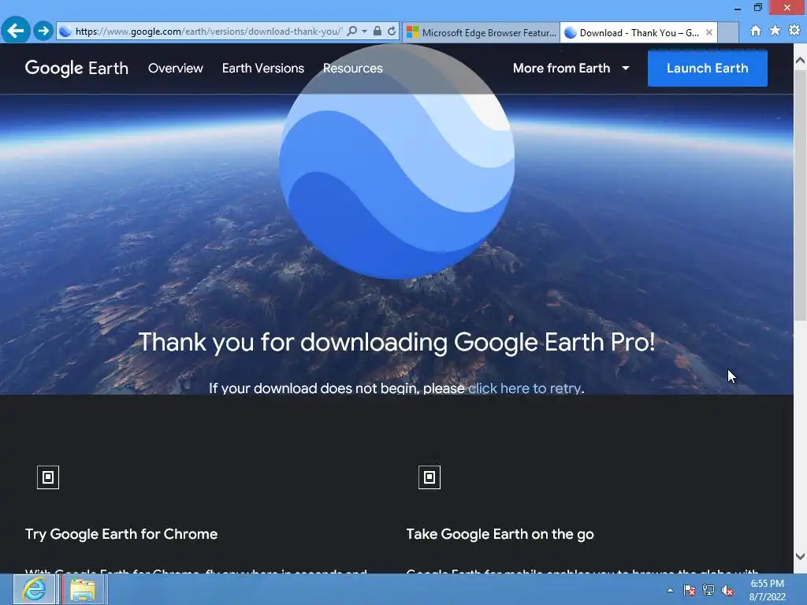View the security lock icon report

(x=377, y=32)
